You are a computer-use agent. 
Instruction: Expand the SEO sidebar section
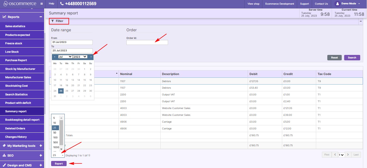(41, 155)
